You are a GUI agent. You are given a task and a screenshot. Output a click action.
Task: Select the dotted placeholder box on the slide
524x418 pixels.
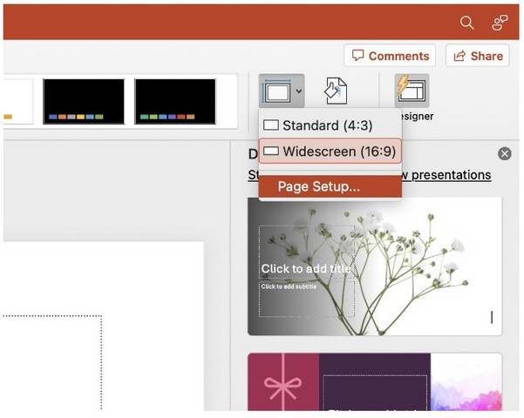pyautogui.click(x=52, y=366)
